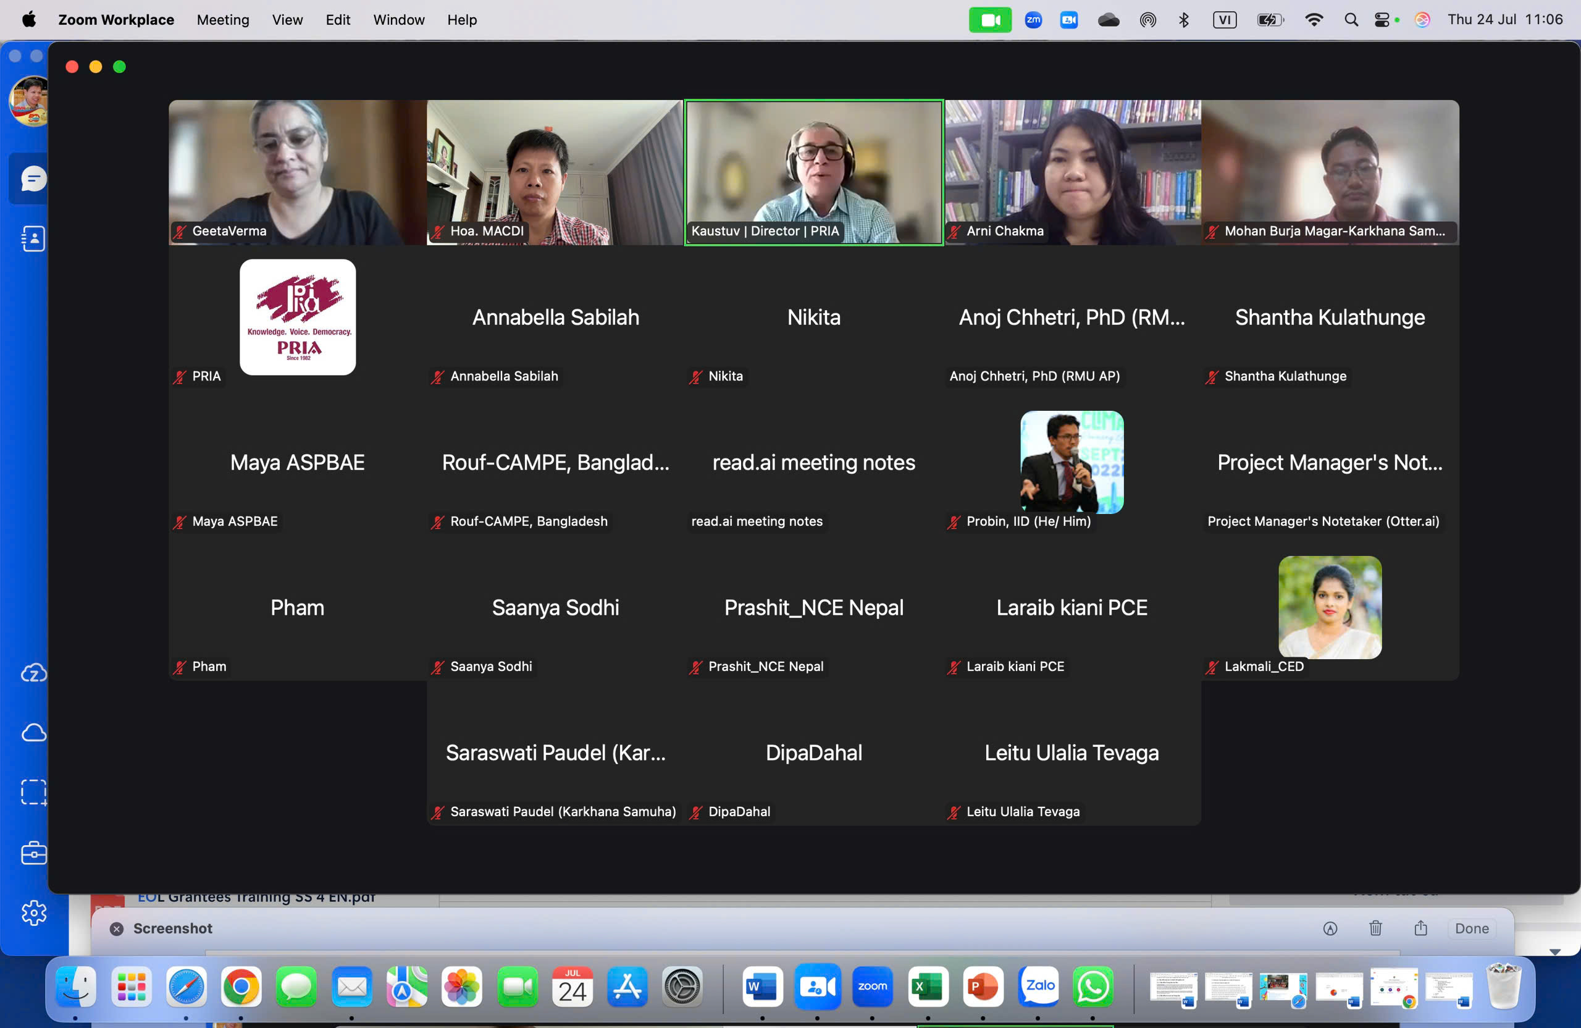Click the user profile avatar in sidebar
Image resolution: width=1581 pixels, height=1028 pixels.
click(x=29, y=101)
